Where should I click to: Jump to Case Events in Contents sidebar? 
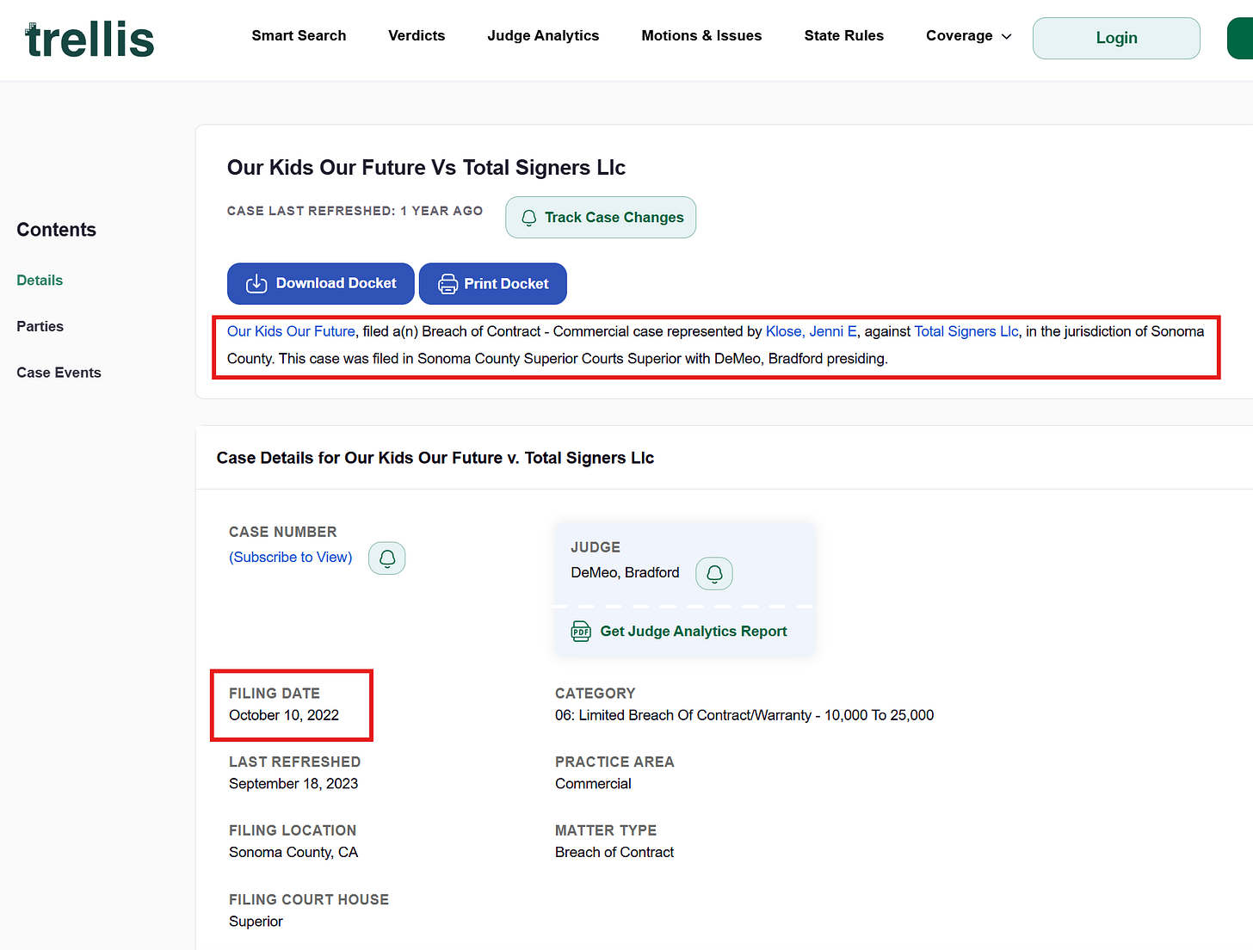59,373
